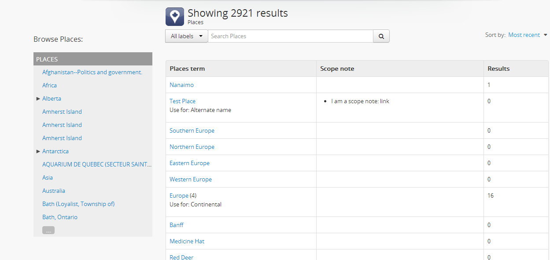Open the Banff place term

click(177, 225)
